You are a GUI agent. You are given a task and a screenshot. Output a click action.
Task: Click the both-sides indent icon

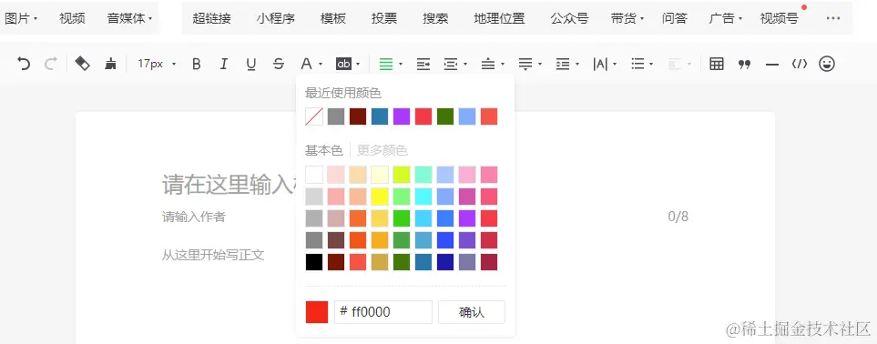(451, 64)
